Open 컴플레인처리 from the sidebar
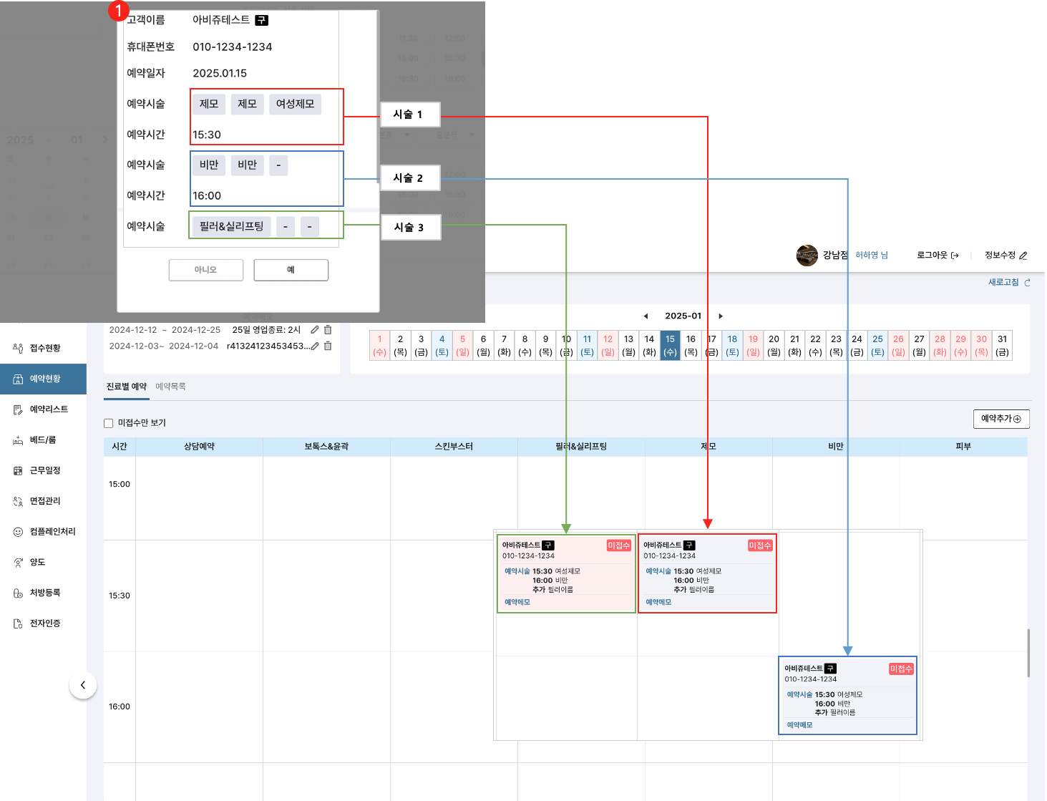 point(43,532)
